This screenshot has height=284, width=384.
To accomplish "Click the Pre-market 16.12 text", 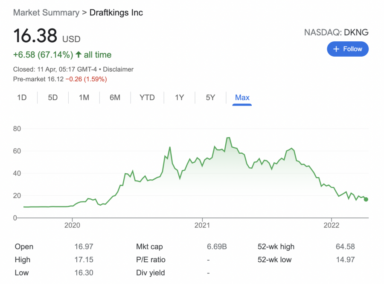I will (38, 79).
